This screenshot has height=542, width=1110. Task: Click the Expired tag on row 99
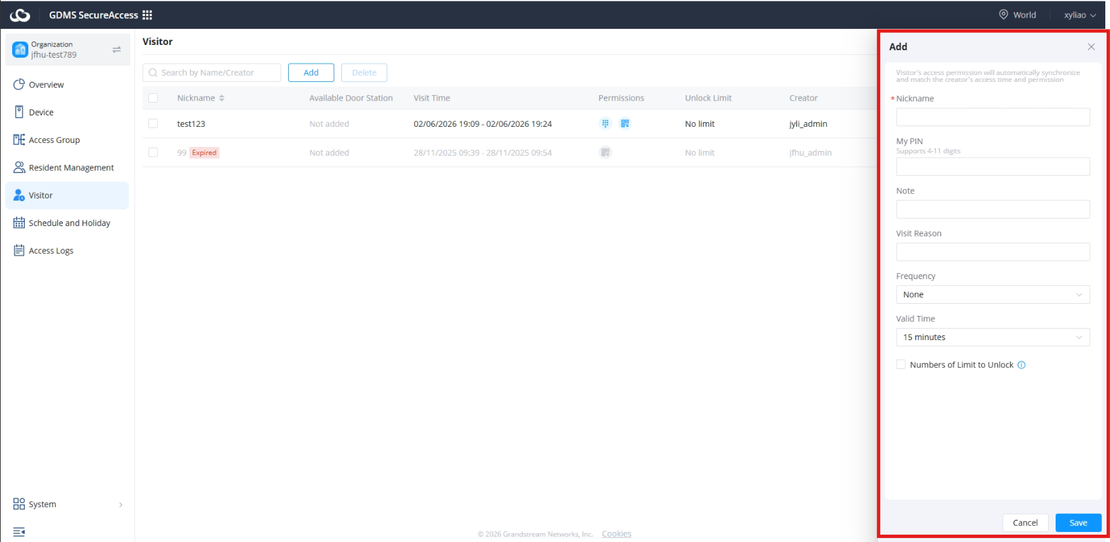pos(204,152)
